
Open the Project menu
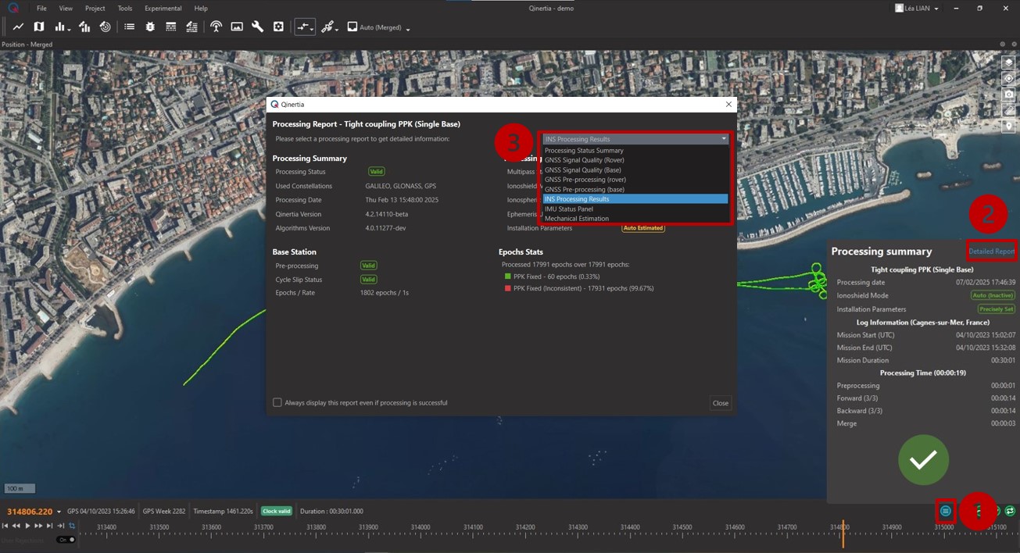pos(95,9)
